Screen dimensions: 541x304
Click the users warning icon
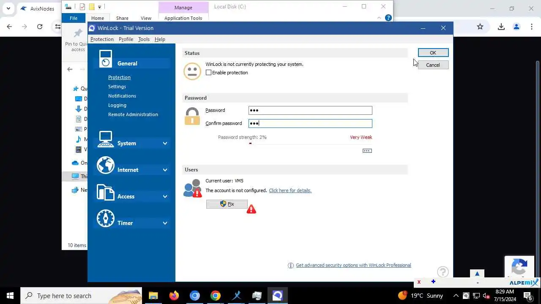pyautogui.click(x=192, y=188)
